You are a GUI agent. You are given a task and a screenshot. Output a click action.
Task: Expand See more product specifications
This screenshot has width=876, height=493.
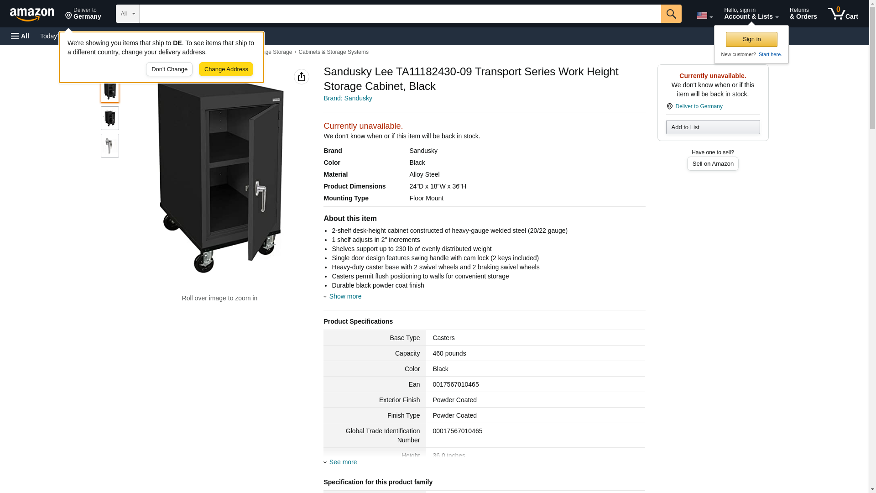click(342, 462)
